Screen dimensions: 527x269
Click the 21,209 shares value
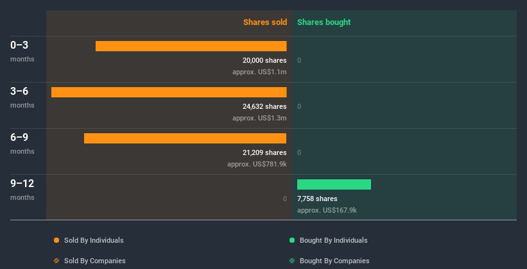click(x=264, y=152)
